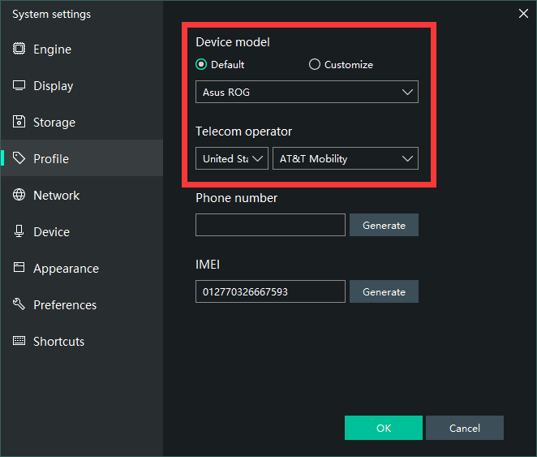Close the System settings dialog

point(522,13)
